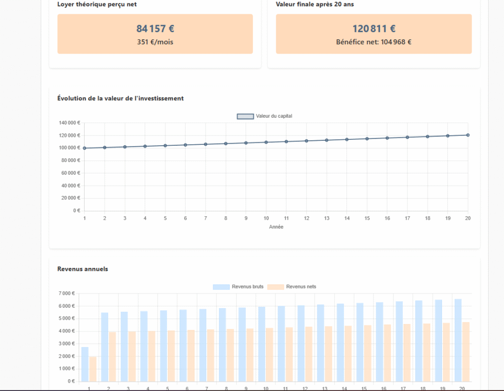Viewport: 504px width, 391px height.
Task: Toggle Revenus nets legend text
Action: (x=301, y=287)
